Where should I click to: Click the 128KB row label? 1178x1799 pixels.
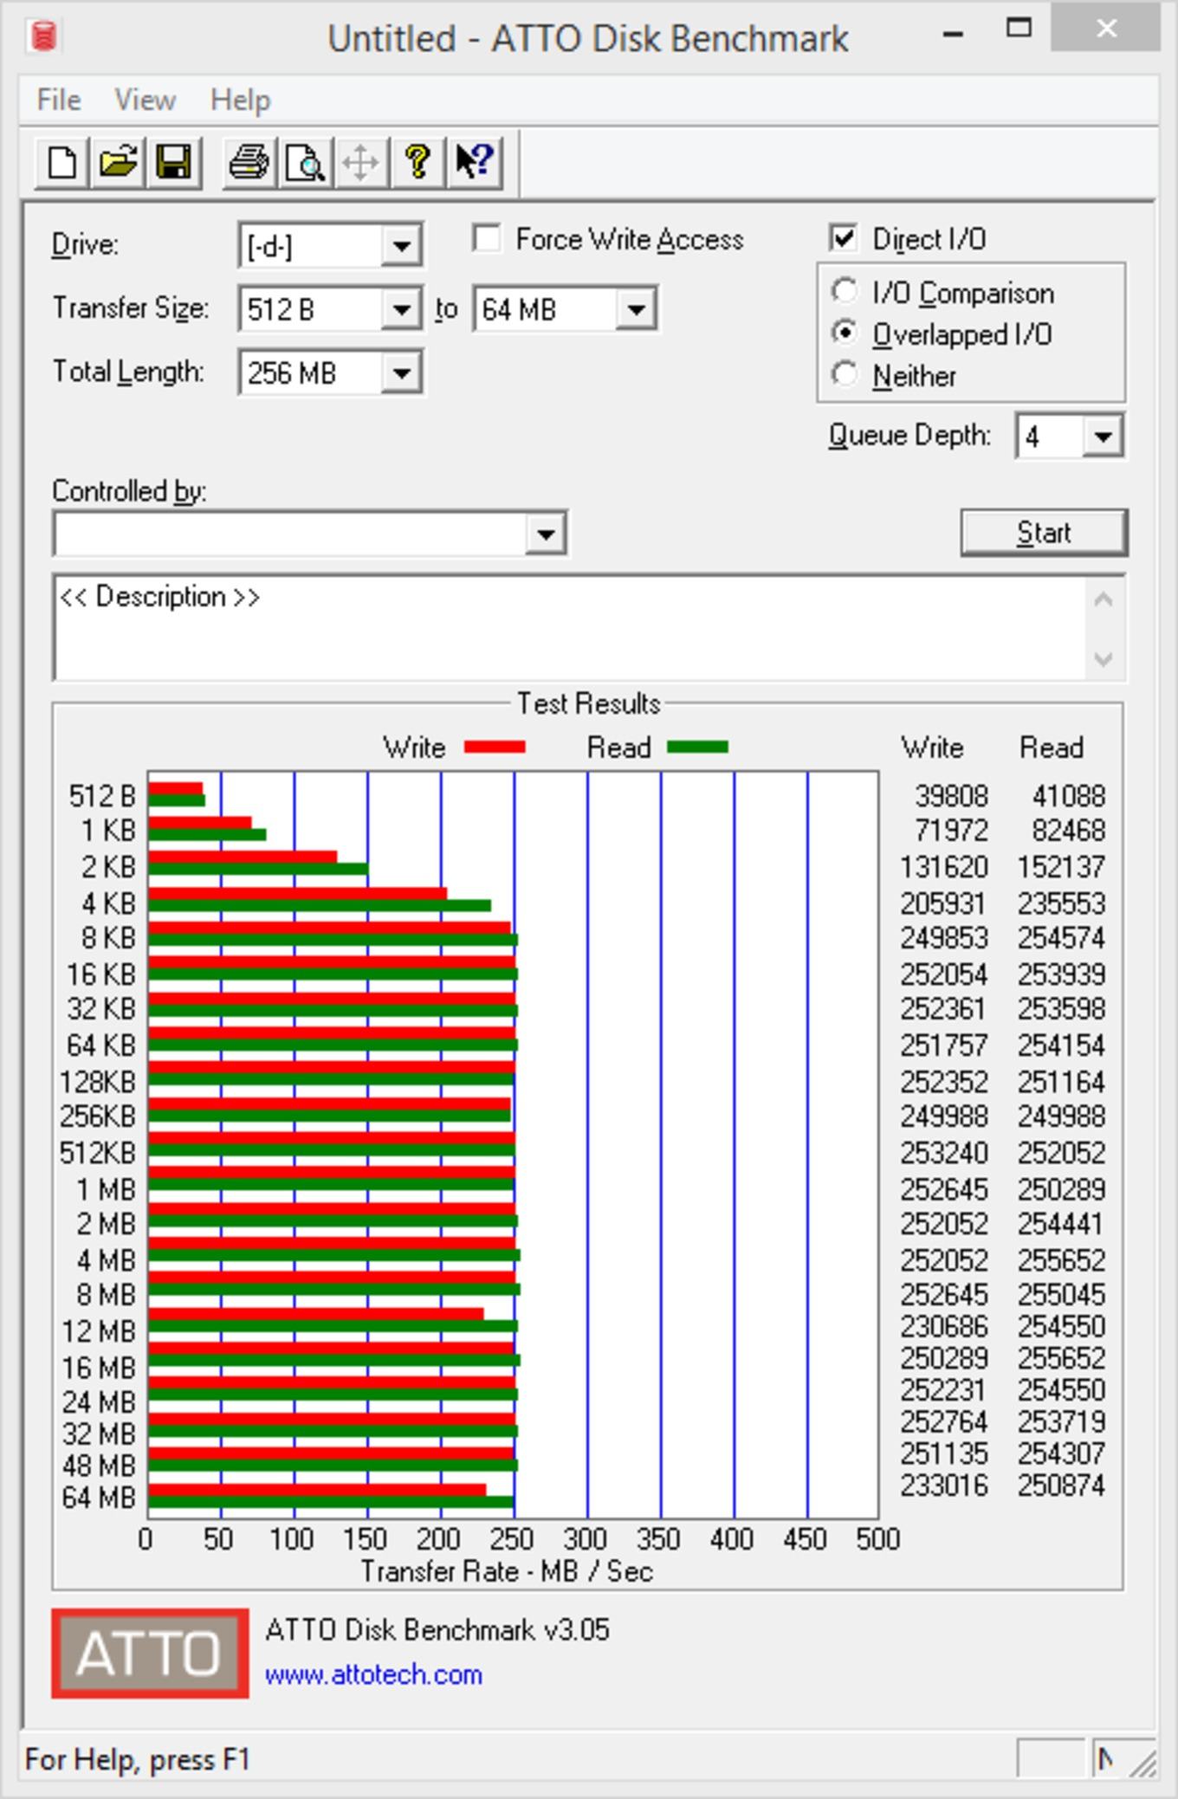coord(98,1082)
